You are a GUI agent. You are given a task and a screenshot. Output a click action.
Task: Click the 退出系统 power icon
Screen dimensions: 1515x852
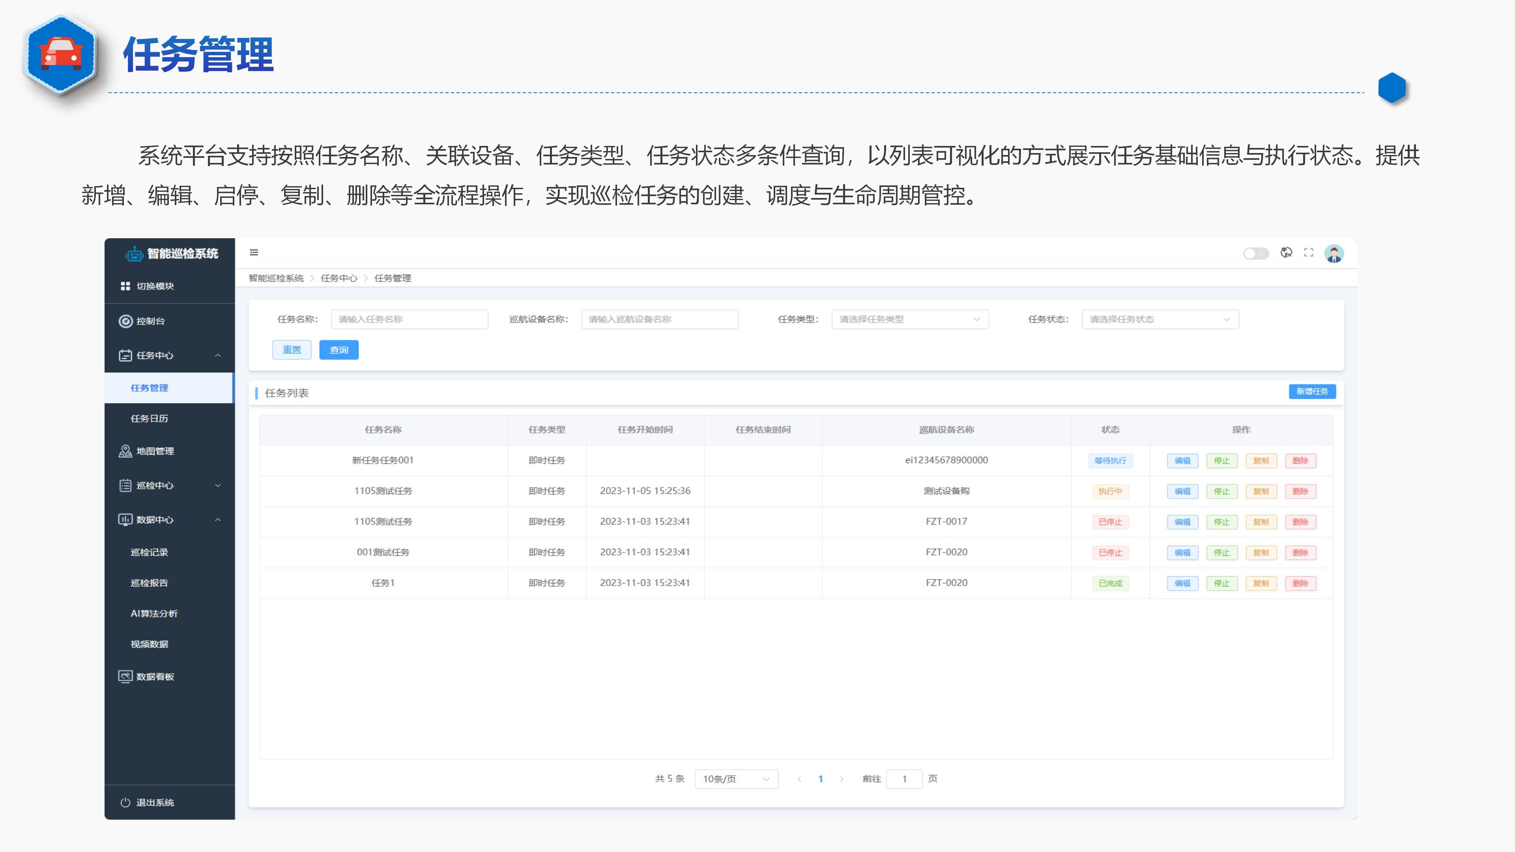pyautogui.click(x=125, y=803)
